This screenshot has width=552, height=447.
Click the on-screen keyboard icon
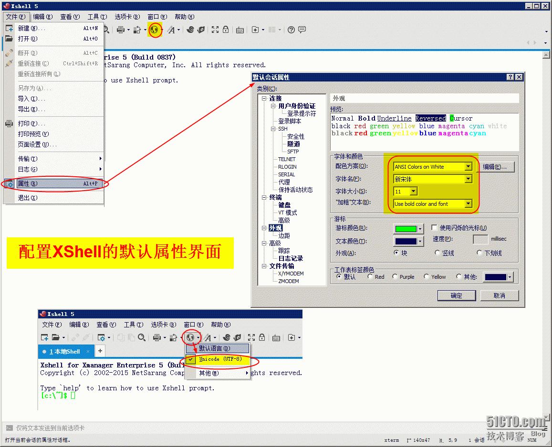tap(240, 30)
